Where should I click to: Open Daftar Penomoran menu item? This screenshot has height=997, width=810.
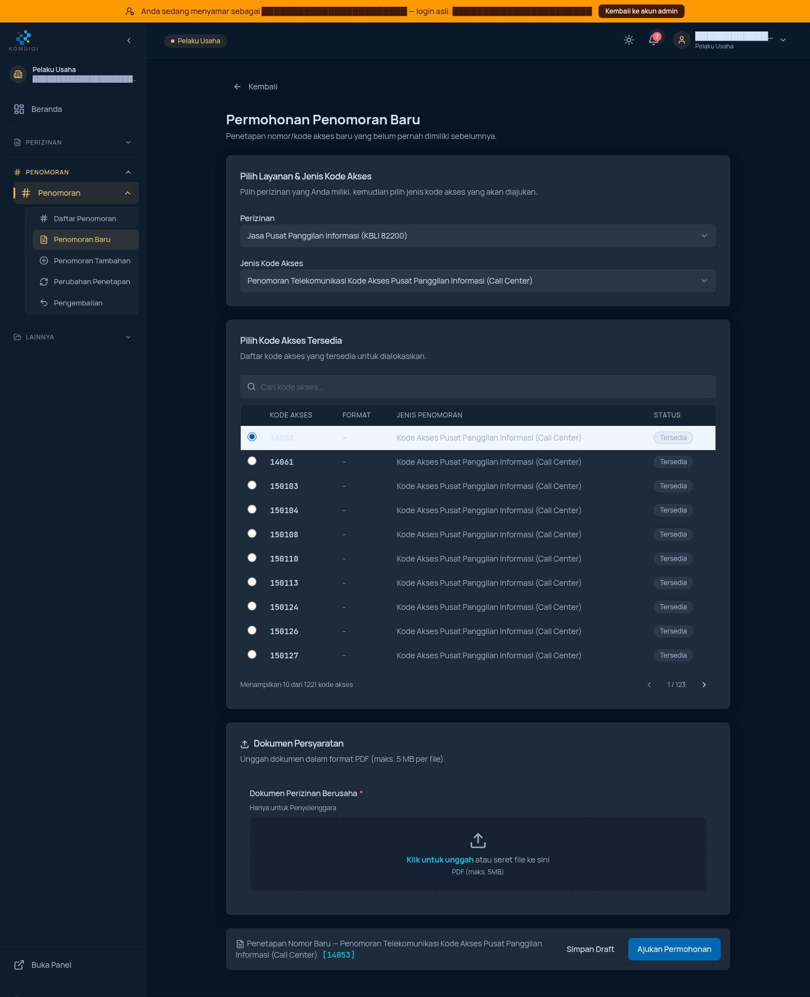(x=85, y=218)
